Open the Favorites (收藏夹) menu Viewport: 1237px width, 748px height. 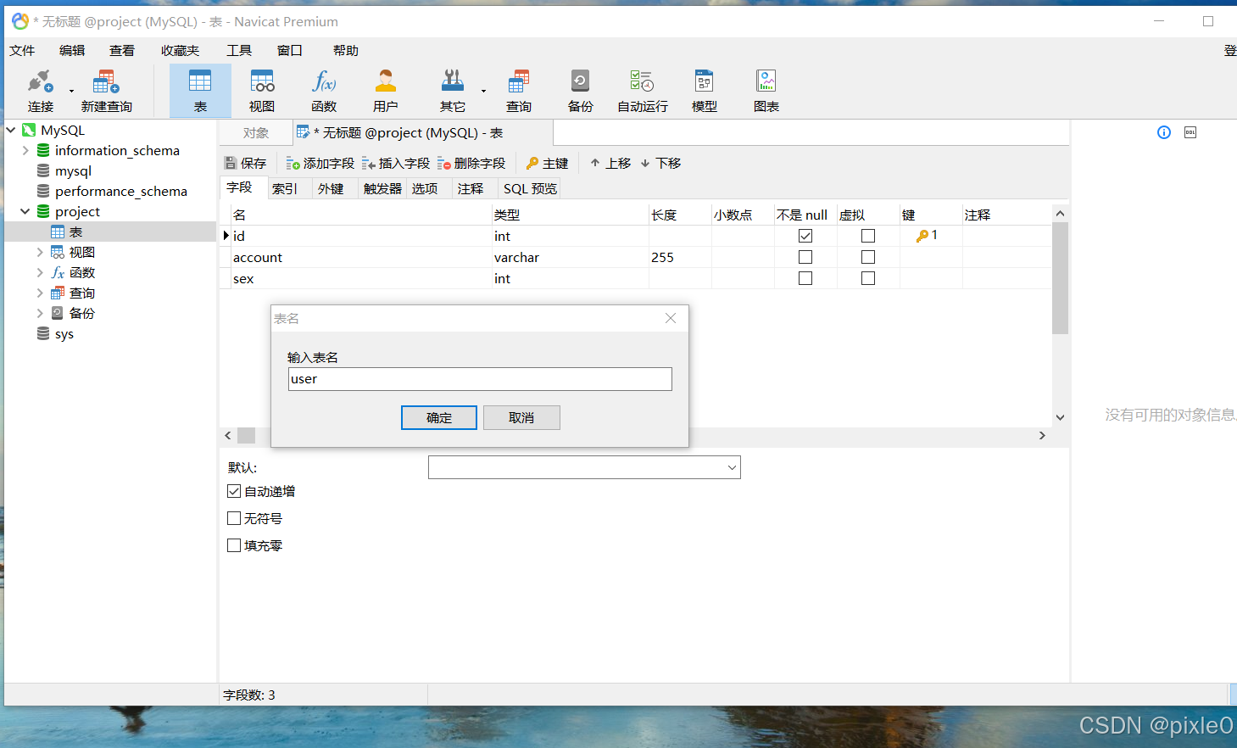point(180,51)
